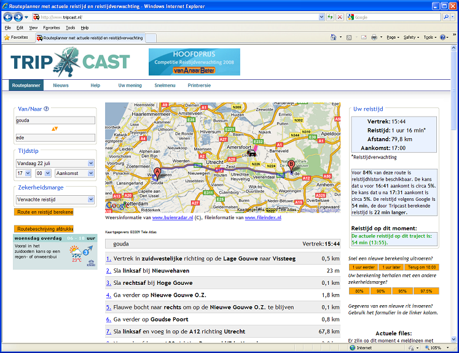The image size is (459, 353).
Task: Click the traffic car icon near Amersfoort
Action: [x=251, y=153]
